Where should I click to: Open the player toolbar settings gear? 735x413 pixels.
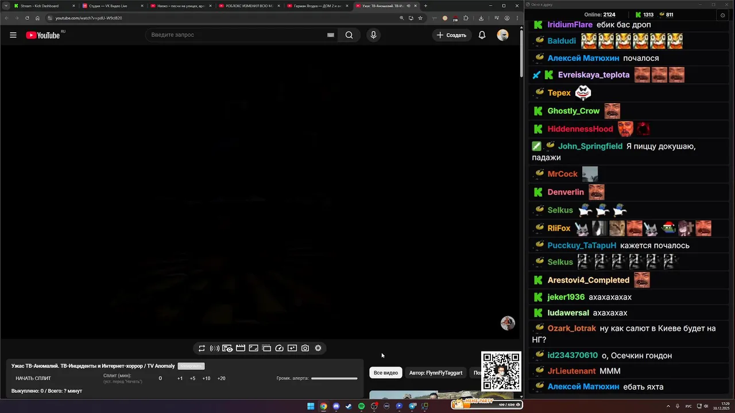[x=318, y=348]
